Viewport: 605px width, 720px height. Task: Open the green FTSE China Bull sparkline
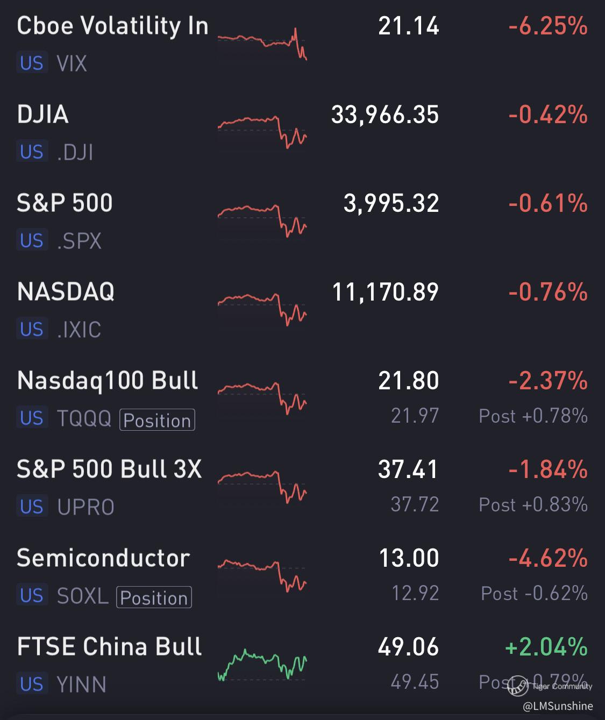pyautogui.click(x=262, y=665)
